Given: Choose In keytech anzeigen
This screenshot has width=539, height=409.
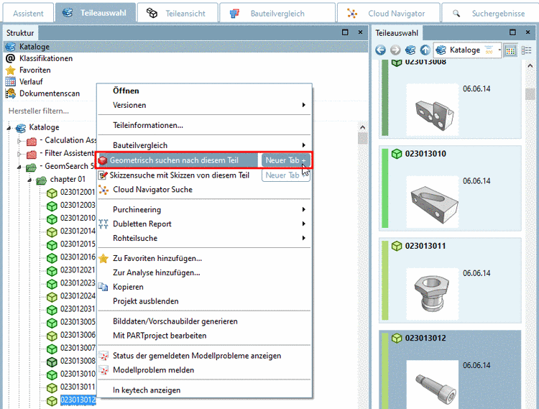Looking at the screenshot, I should (x=147, y=390).
